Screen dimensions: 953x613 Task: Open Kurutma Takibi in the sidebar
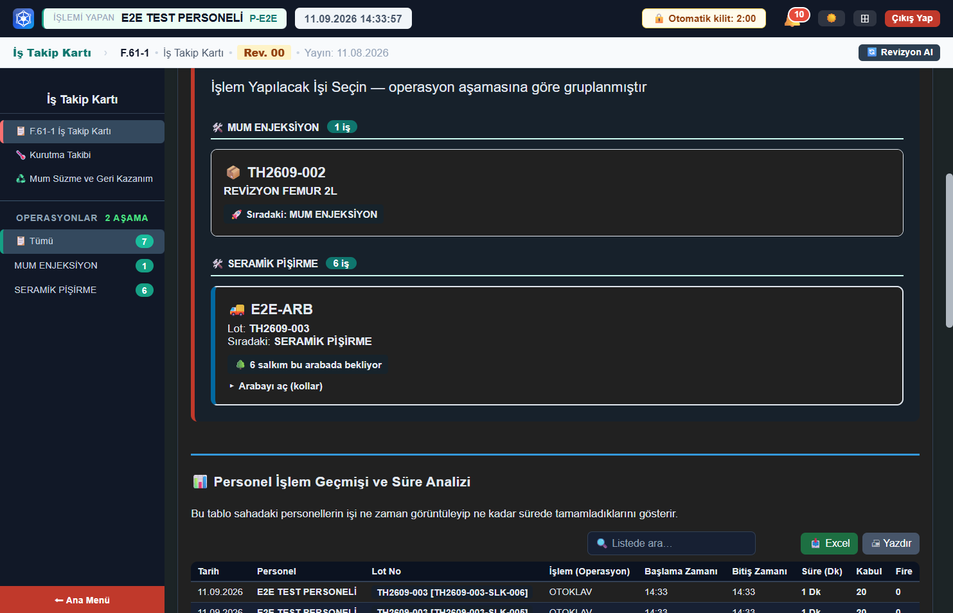coord(82,155)
